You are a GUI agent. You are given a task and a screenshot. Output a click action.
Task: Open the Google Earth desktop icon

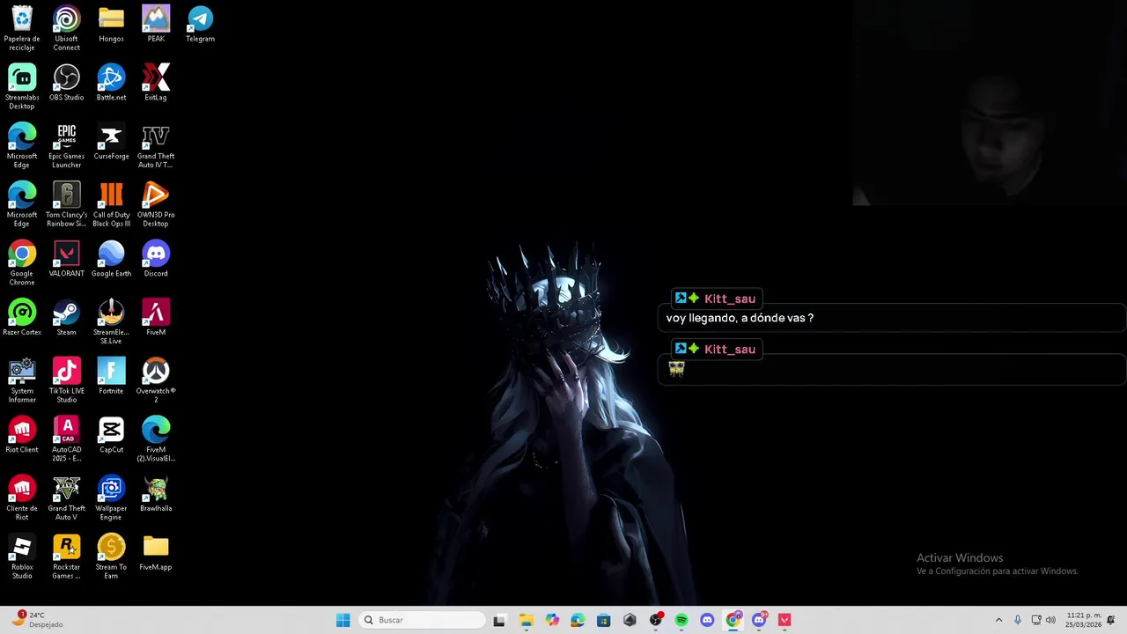pos(111,259)
